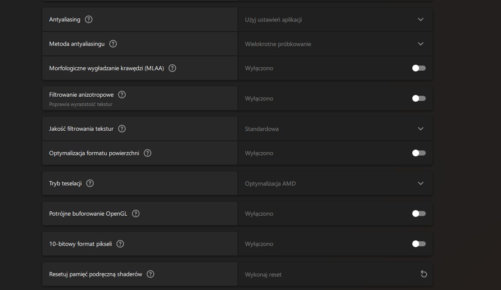Screen dimensions: 501x290
Task: Click the Antyaliasing label
Action: pyautogui.click(x=65, y=19)
